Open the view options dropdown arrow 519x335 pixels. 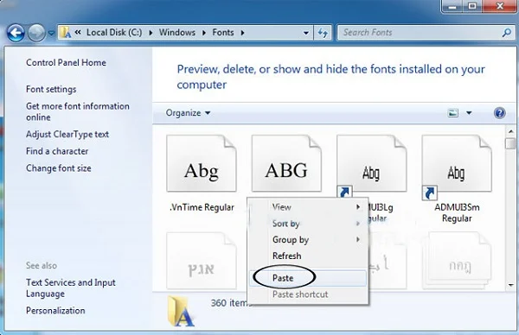pyautogui.click(x=469, y=113)
